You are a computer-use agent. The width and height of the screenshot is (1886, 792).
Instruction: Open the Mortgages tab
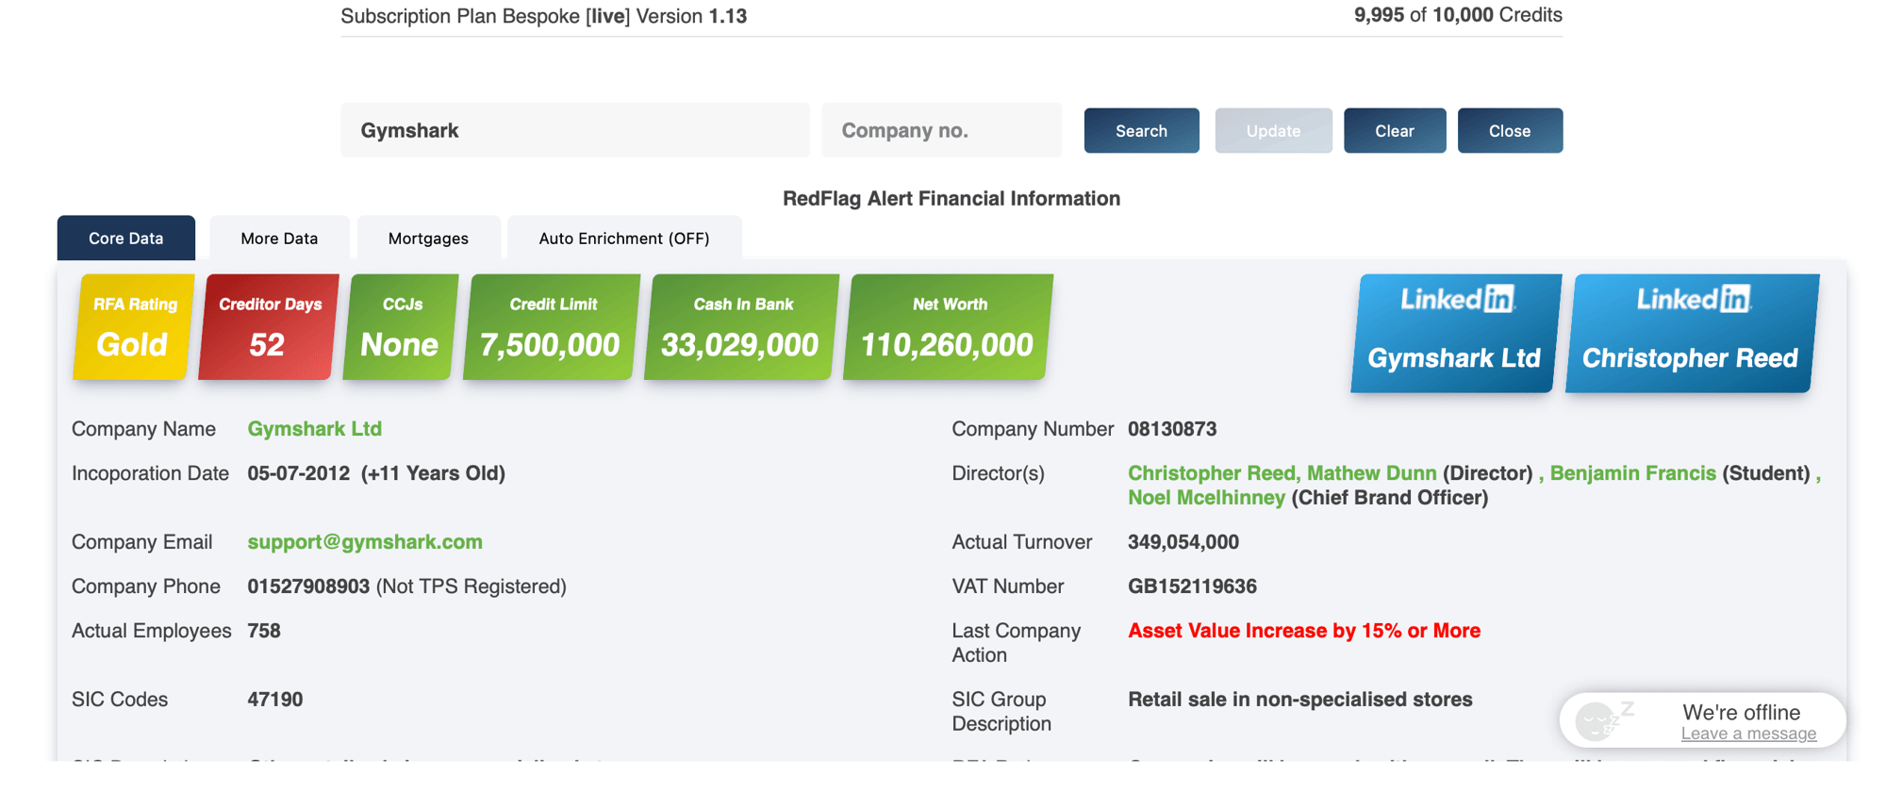[428, 239]
